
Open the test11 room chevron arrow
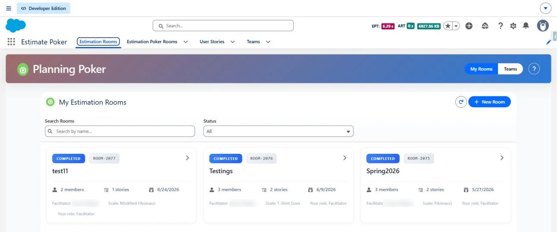187,158
